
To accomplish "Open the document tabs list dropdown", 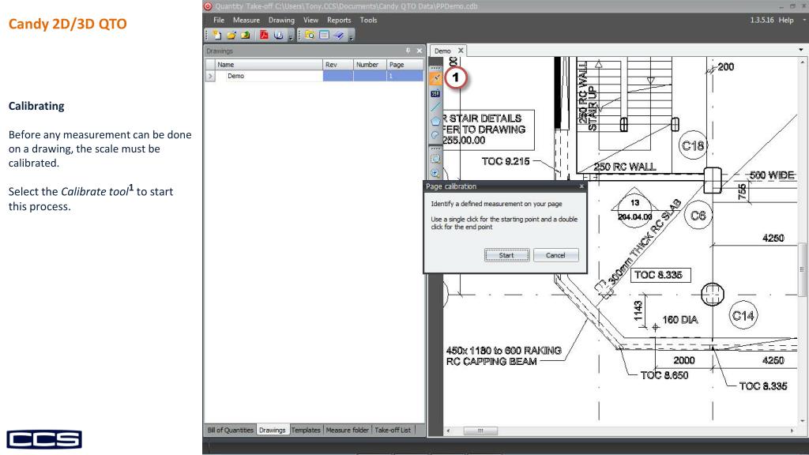I will [x=801, y=50].
